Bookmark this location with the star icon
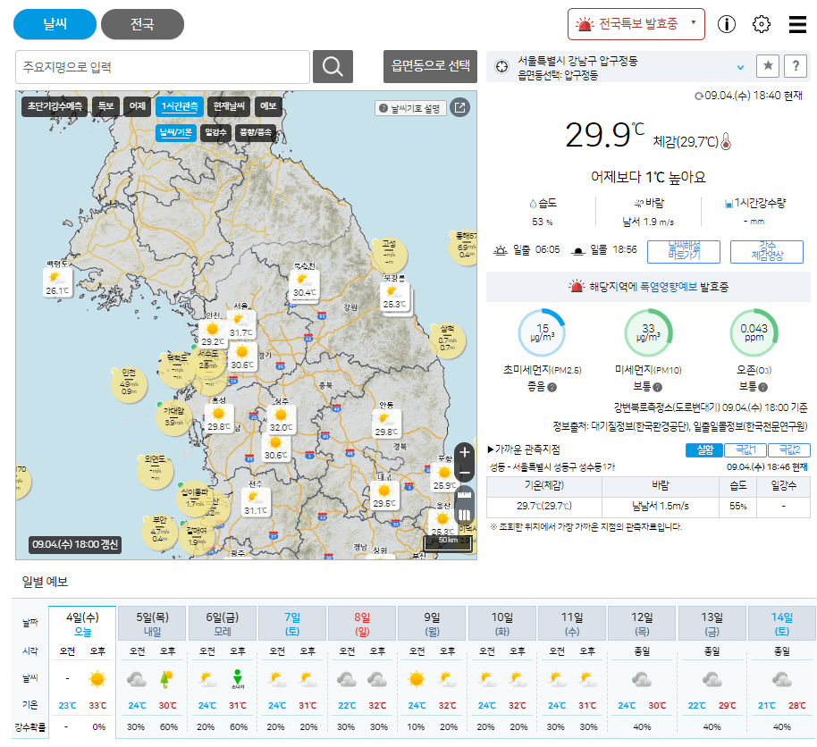 [x=767, y=66]
